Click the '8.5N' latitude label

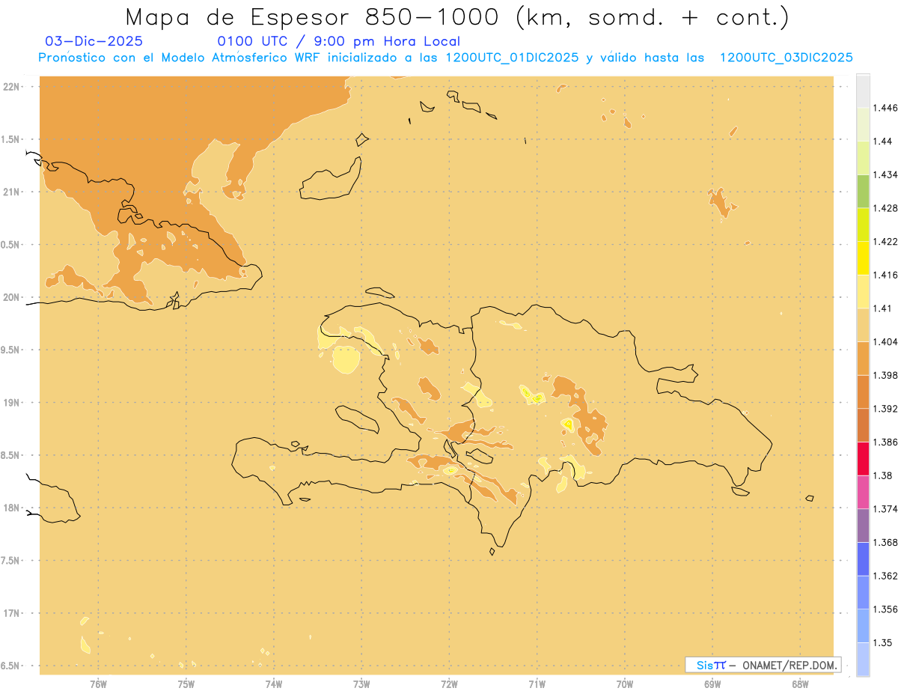point(10,455)
